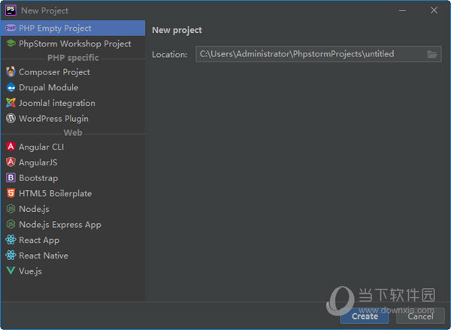
Task: Click the Location path input field
Action: click(x=319, y=54)
